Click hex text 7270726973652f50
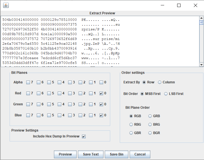204x160 pixels. (x=20, y=29)
